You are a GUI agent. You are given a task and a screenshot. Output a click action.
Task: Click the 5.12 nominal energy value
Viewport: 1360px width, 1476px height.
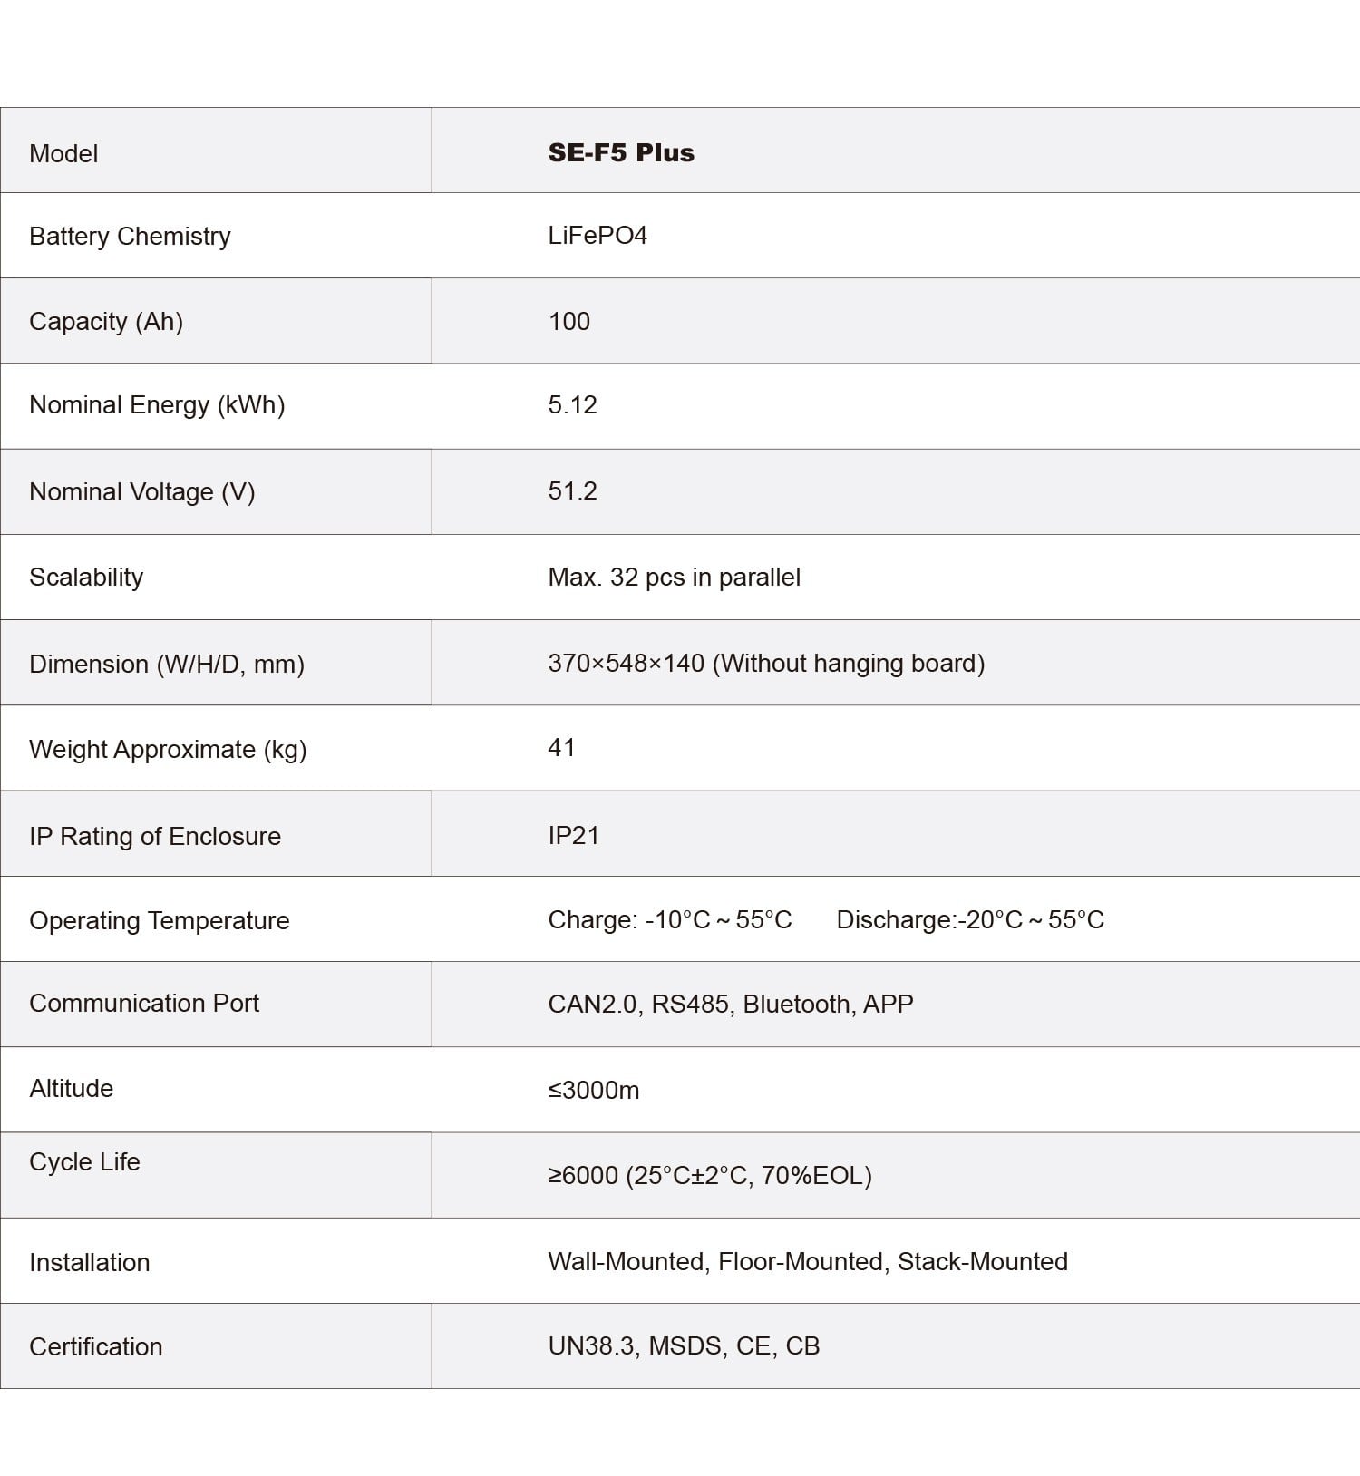pyautogui.click(x=572, y=405)
